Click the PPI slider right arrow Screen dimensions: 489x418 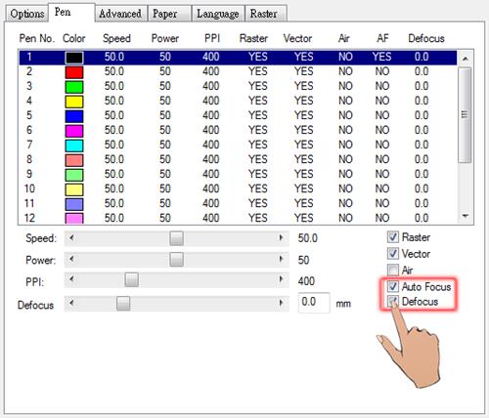point(281,279)
